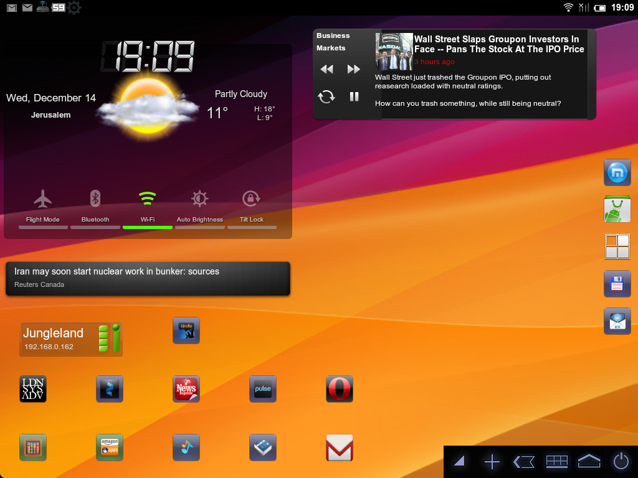Open the Wall Street Groupon headline

(498, 44)
